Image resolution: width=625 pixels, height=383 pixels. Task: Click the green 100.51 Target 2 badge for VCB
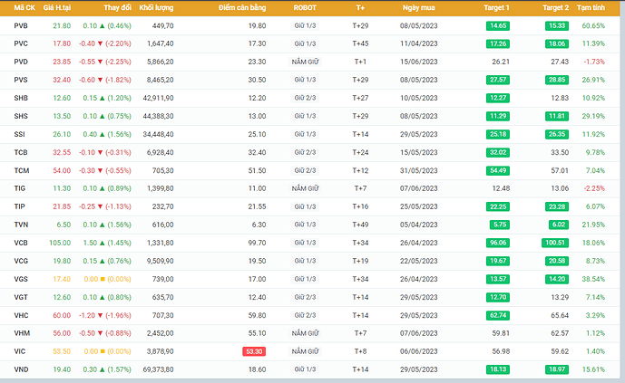[554, 244]
